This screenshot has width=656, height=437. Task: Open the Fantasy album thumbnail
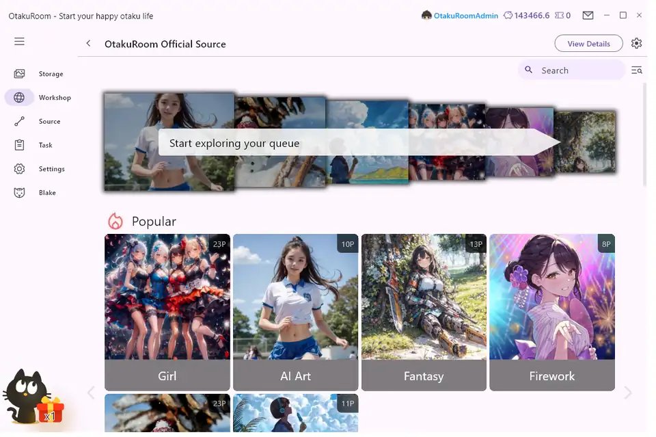pyautogui.click(x=424, y=297)
